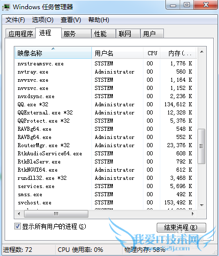Select RAVBg64.exe run by SYSTEM

[x=106, y=129]
